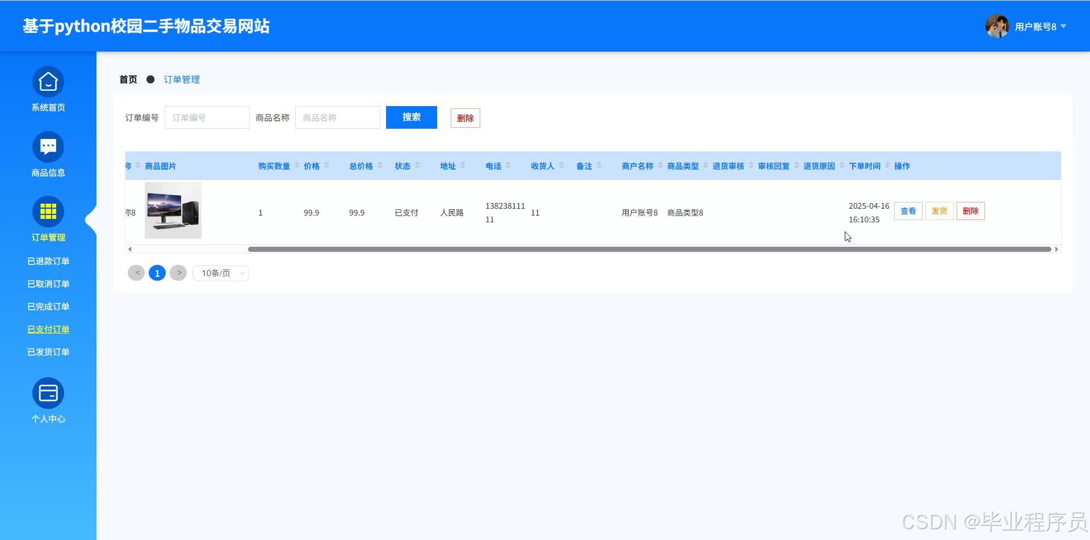Click the table horizontal scrollbar thumb

coord(649,249)
